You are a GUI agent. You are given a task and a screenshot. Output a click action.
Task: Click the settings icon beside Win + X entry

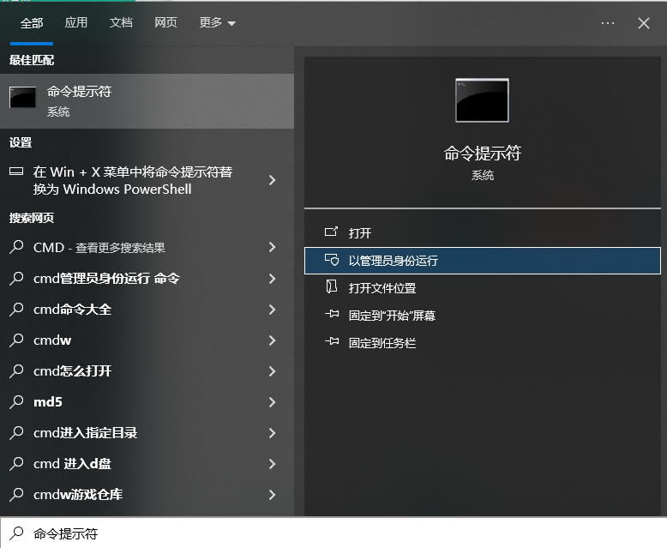(16, 172)
